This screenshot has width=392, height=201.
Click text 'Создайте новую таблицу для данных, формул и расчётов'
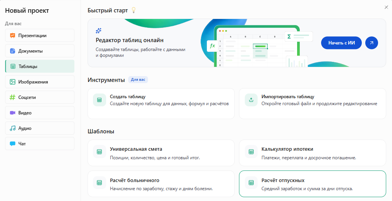(169, 104)
